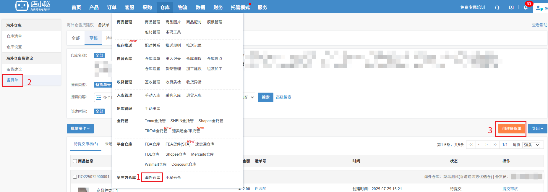Open TikTok全托管 in the menu

[156, 131]
